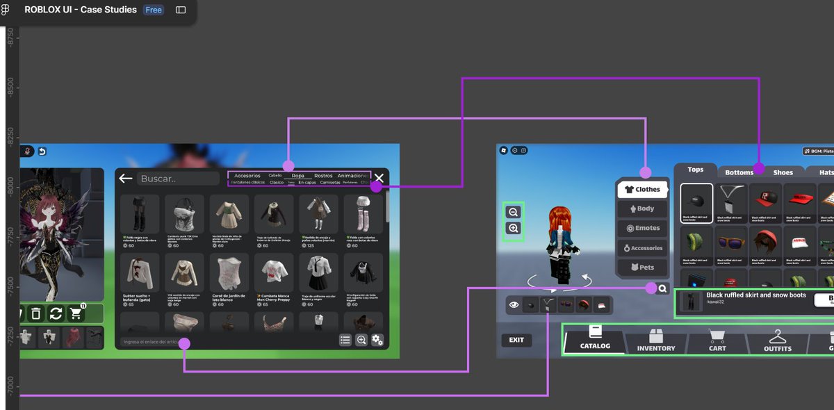
Task: Click the list view icon in the catalog footer
Action: tap(345, 340)
